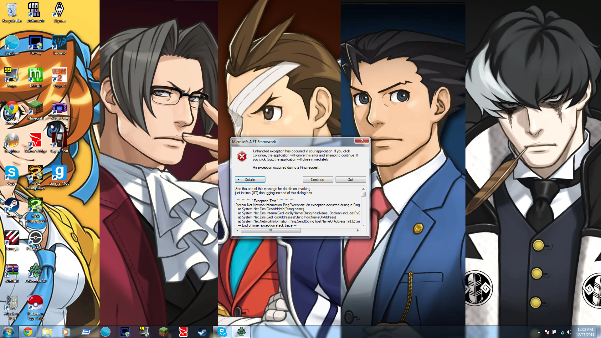
Task: Click the red error icon in the dialog
Action: point(242,156)
